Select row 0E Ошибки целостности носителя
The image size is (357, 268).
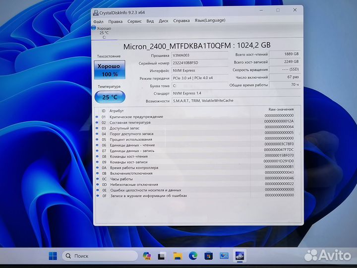[x=195, y=190]
